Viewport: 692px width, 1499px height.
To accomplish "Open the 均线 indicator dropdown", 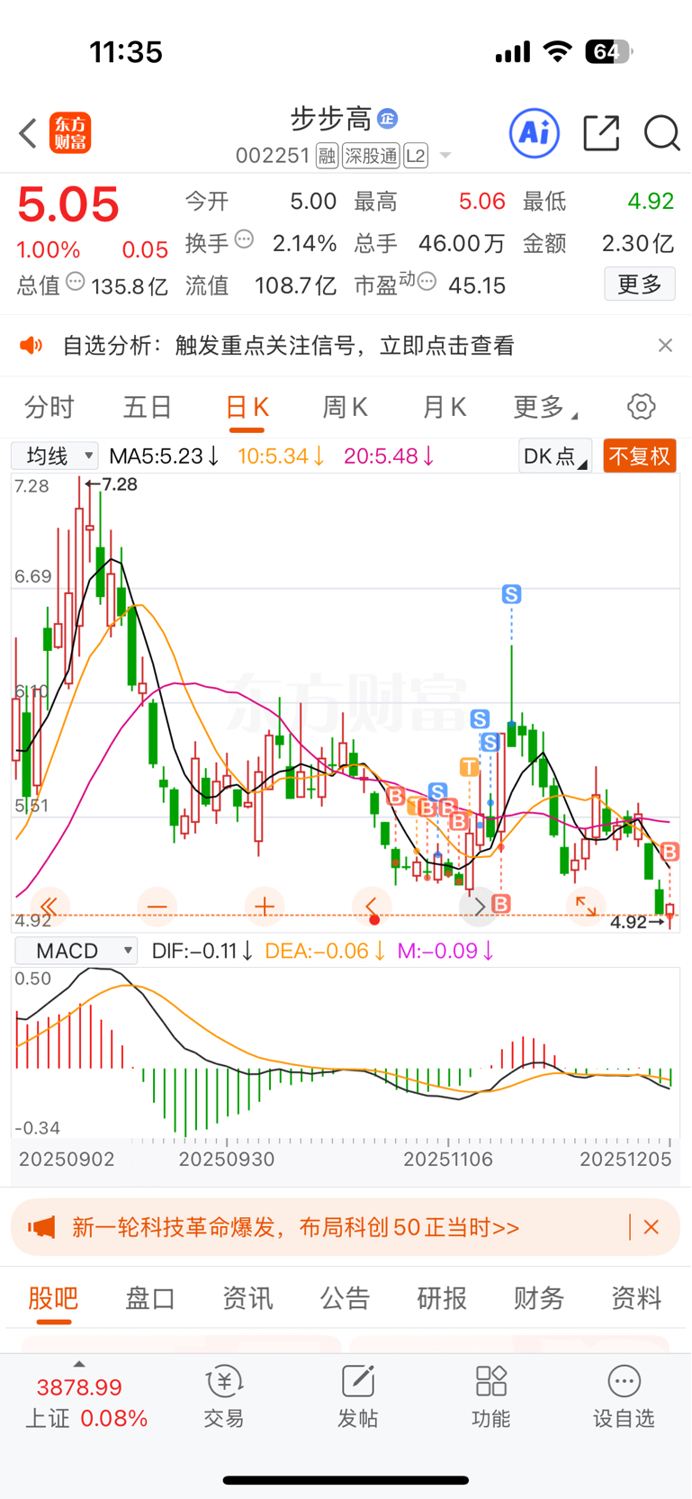I will 56,456.
